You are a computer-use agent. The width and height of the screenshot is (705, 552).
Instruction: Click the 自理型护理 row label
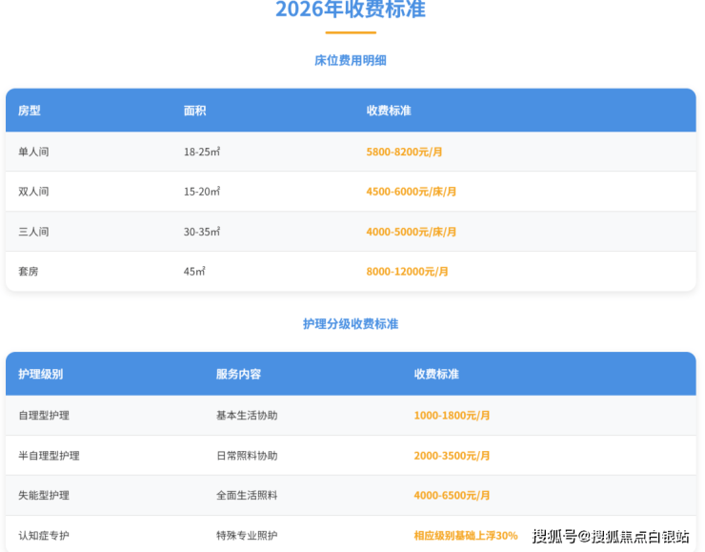[44, 416]
